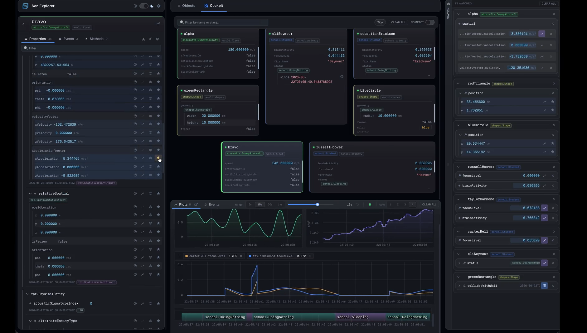Viewport: 587px width, 333px height.
Task: Set plot columns to 2
Action: click(398, 205)
